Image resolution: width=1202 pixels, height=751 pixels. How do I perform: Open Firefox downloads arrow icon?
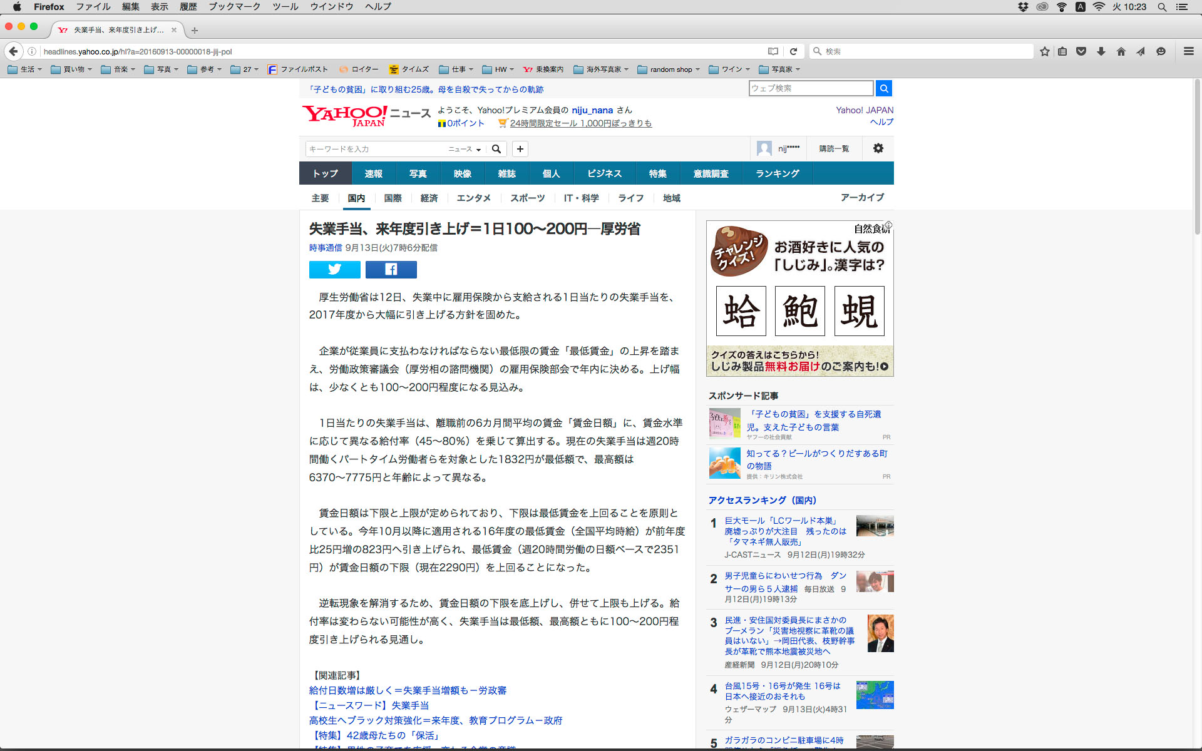(x=1101, y=51)
